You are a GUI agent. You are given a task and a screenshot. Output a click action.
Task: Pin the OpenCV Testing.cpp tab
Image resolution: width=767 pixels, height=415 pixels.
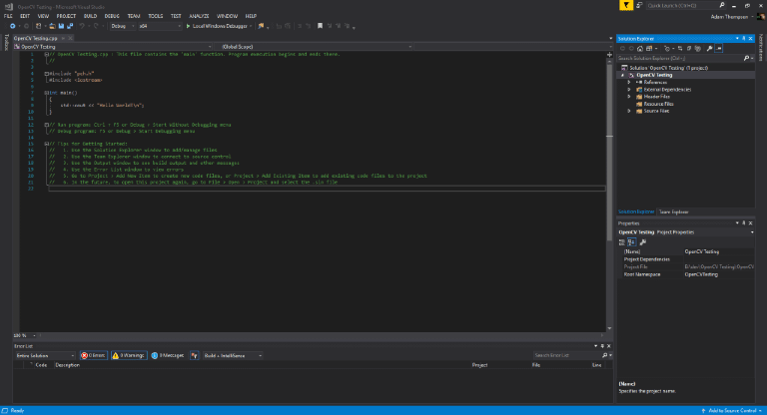[63, 38]
